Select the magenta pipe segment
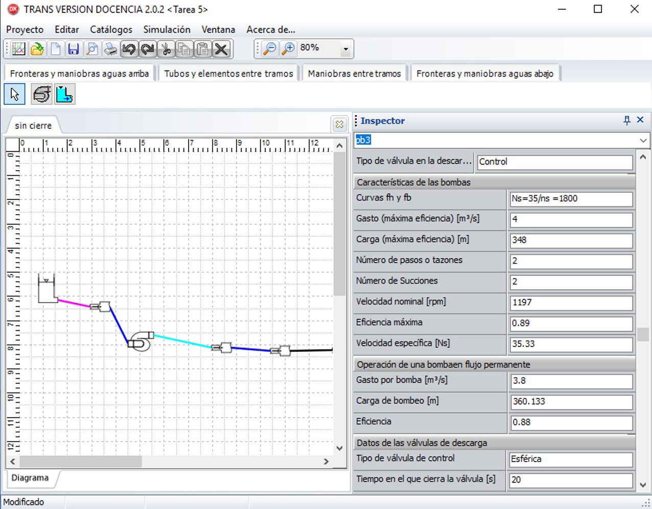 click(74, 303)
